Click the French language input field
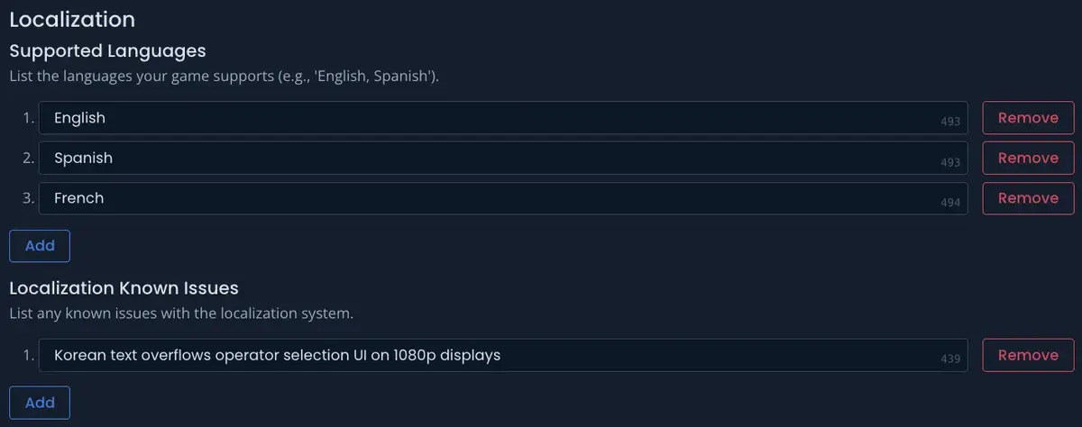 [487, 198]
